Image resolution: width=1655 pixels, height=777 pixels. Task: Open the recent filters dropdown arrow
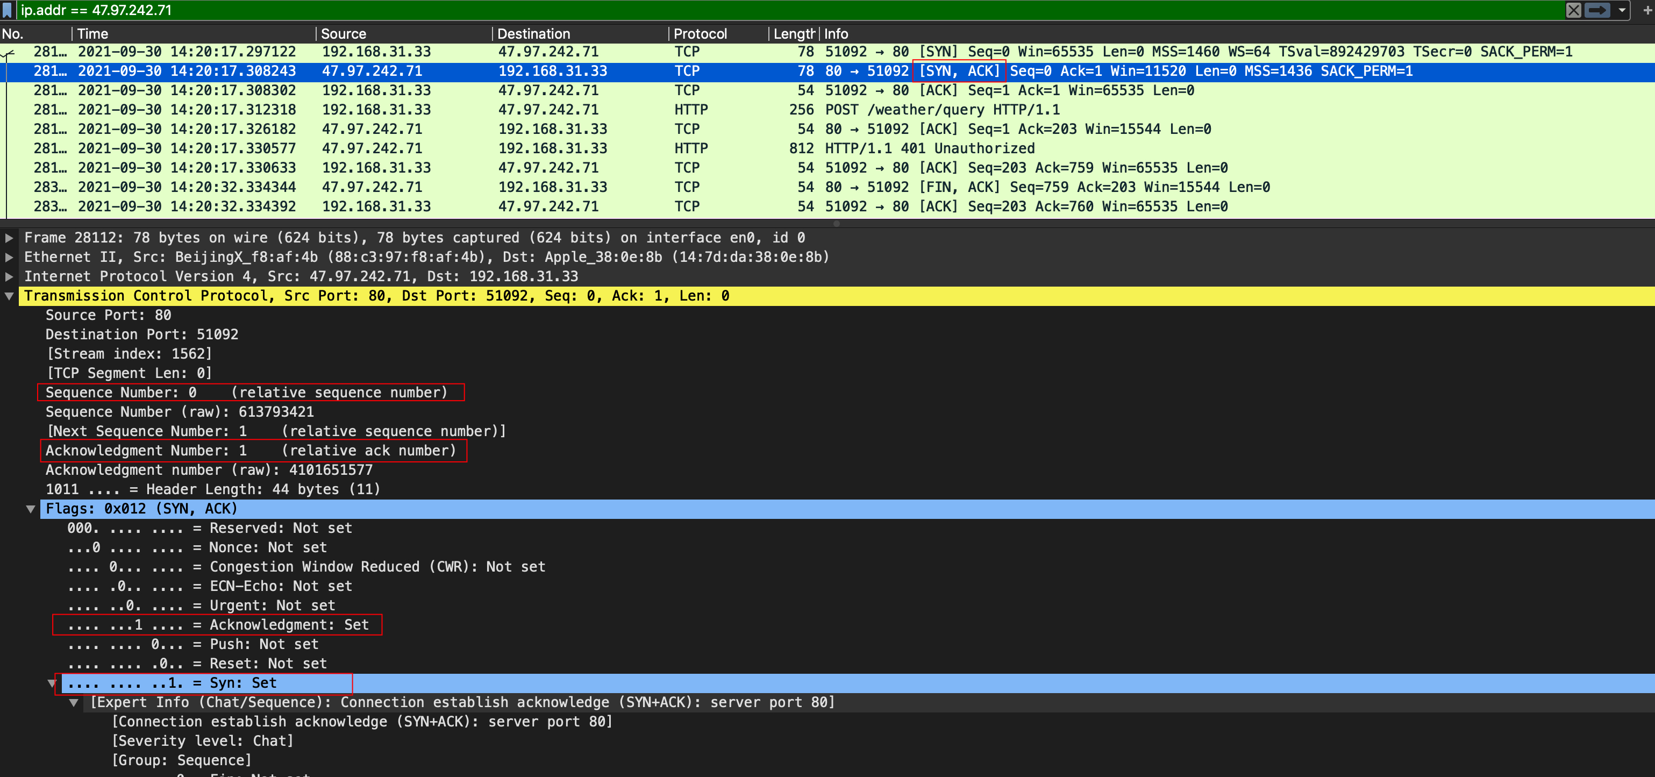point(1622,10)
